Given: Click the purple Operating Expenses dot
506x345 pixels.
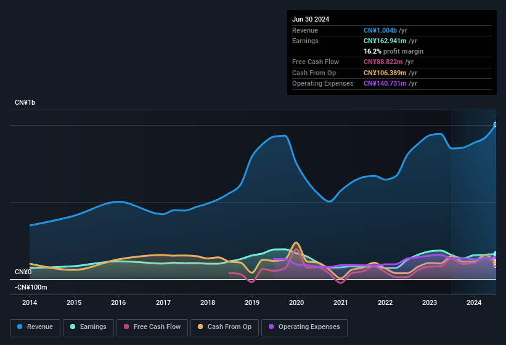Looking at the screenshot, I should pyautogui.click(x=271, y=327).
